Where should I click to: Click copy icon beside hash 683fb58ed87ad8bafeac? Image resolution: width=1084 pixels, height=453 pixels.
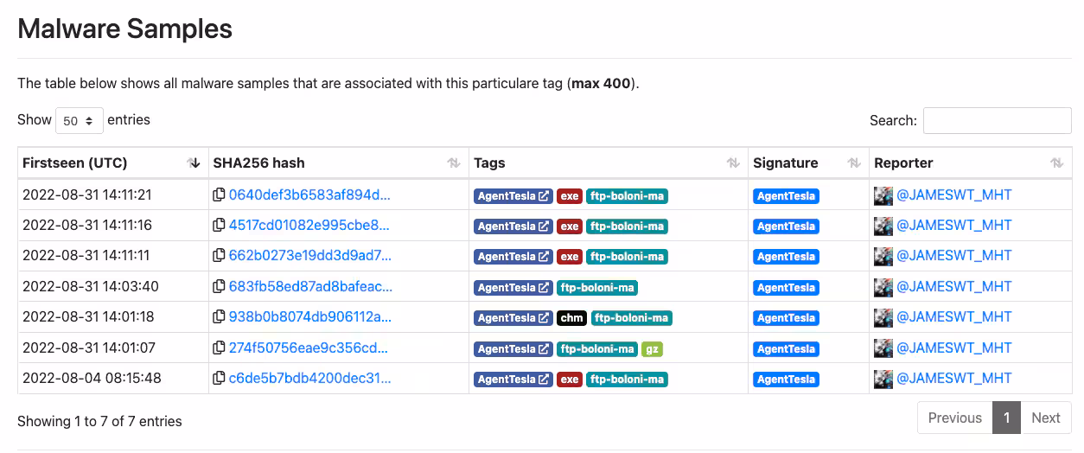219,287
